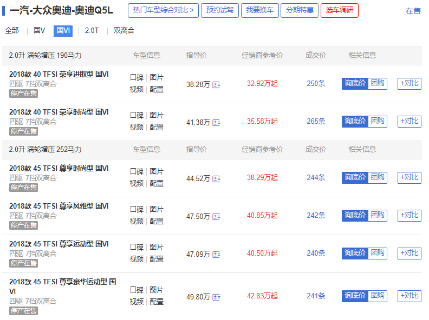Screen dimensions: 429x320
Task: Open price calculator icon beside 41.38万
Action: point(216,123)
